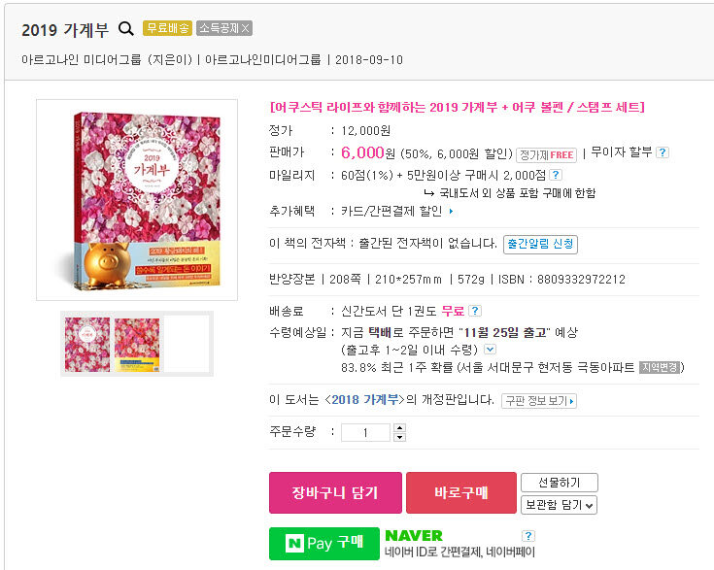
Task: Click the 소득공제 gray badge
Action: 224,28
